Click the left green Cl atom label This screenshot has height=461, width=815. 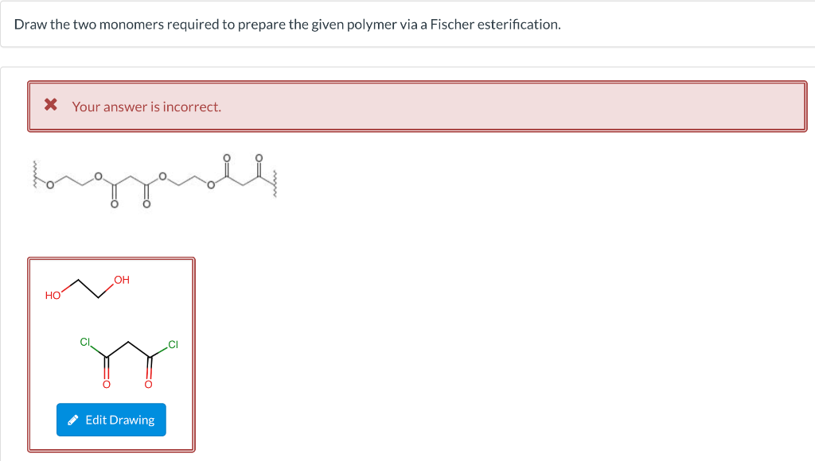(x=84, y=342)
